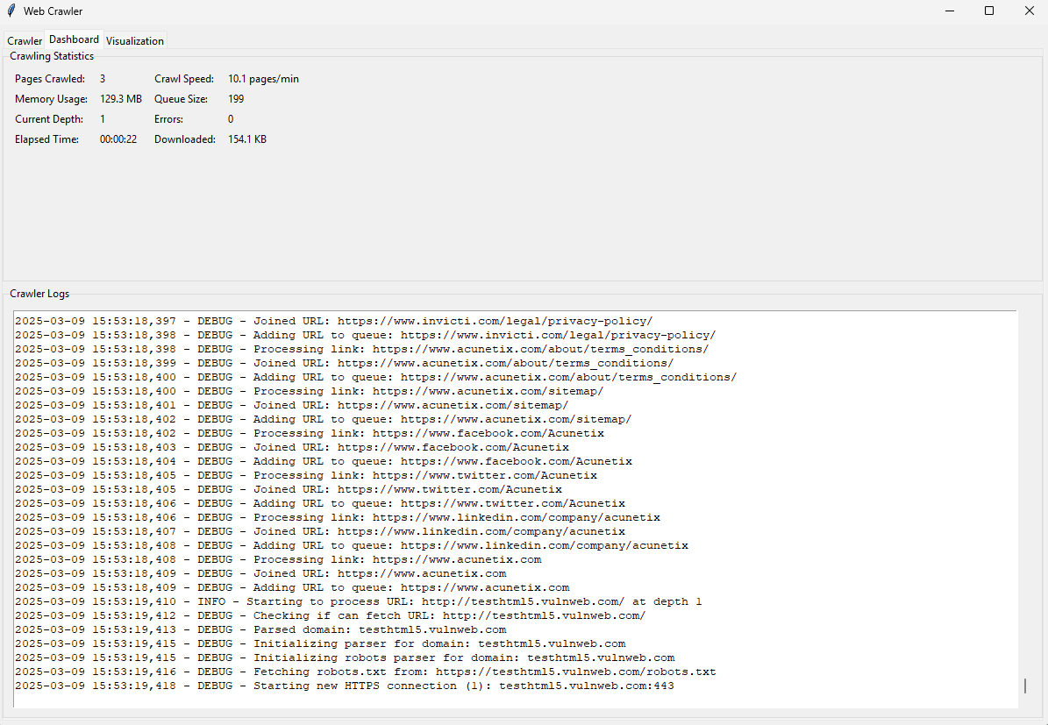1048x725 pixels.
Task: Click the "Pages Crawled:" label
Action: coord(50,79)
